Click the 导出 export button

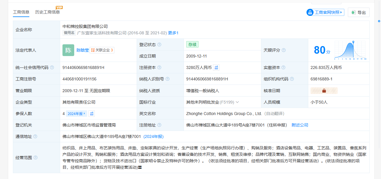(358, 12)
